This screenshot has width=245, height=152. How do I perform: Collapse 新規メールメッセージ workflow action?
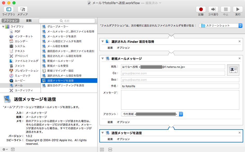(103, 59)
